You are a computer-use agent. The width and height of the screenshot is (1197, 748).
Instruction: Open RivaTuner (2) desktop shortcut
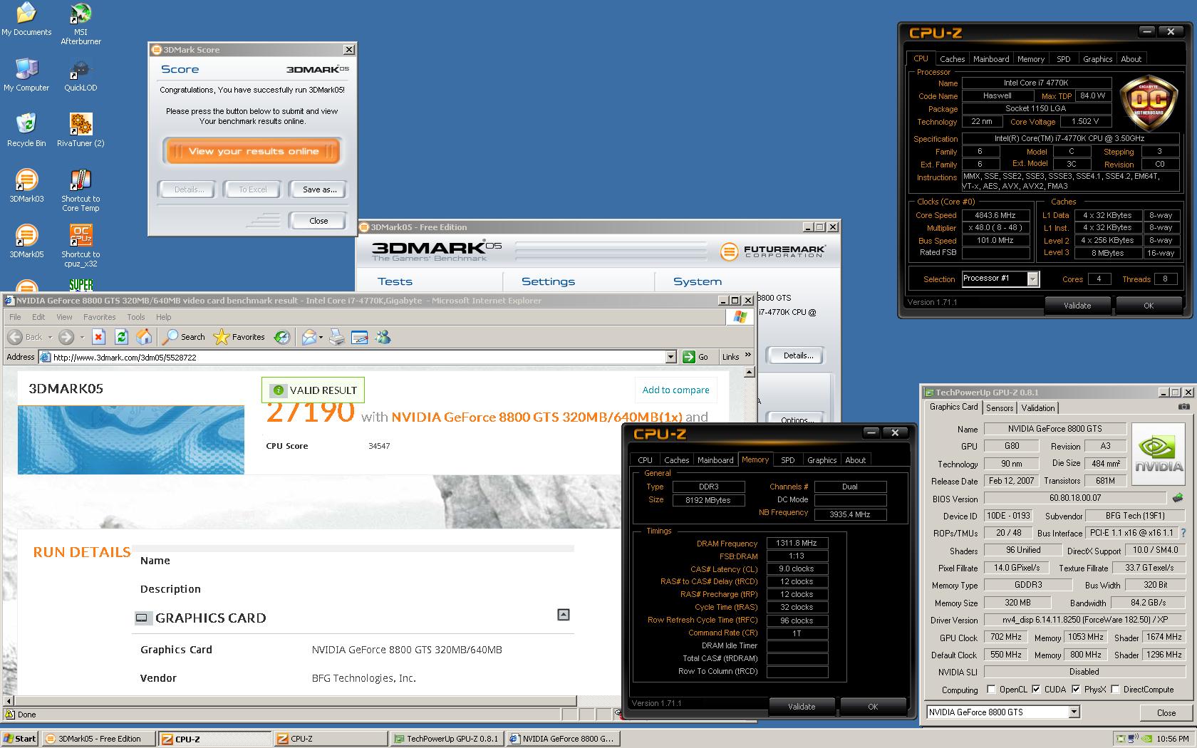[x=81, y=130]
